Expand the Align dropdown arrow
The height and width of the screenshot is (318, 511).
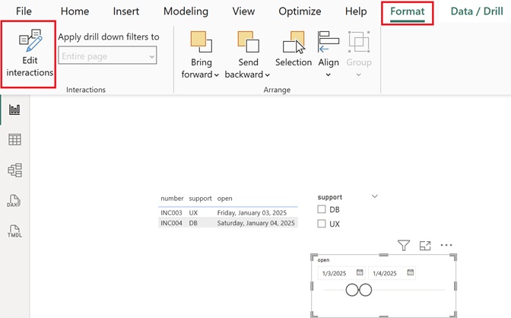(328, 75)
